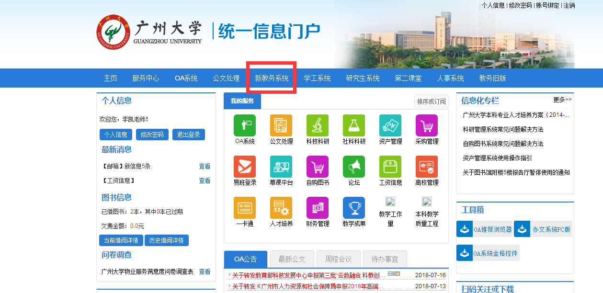Select the 社科科研 flask icon

[354, 125]
